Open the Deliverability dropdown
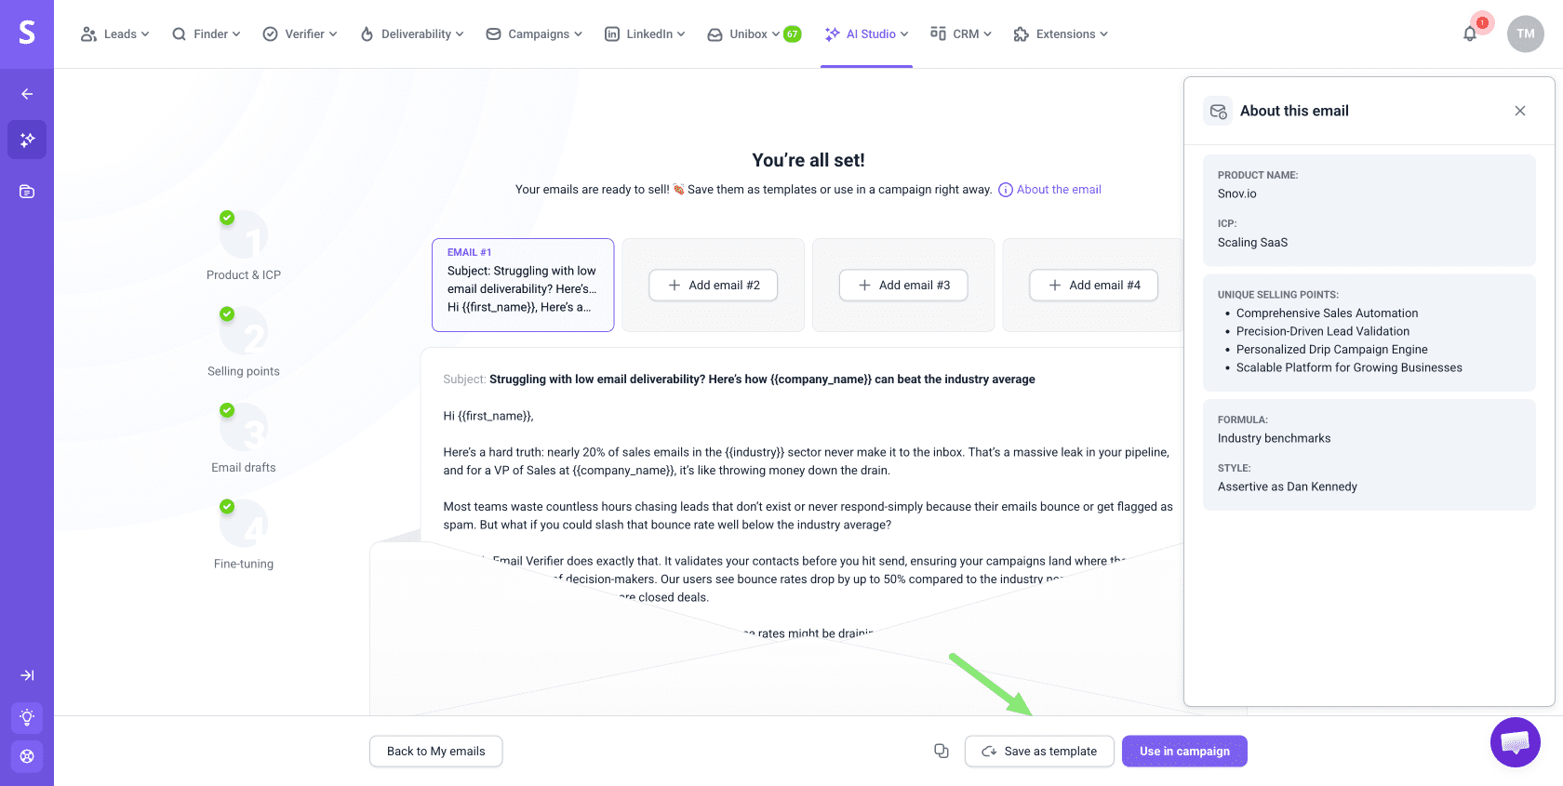This screenshot has width=1563, height=786. click(x=412, y=34)
